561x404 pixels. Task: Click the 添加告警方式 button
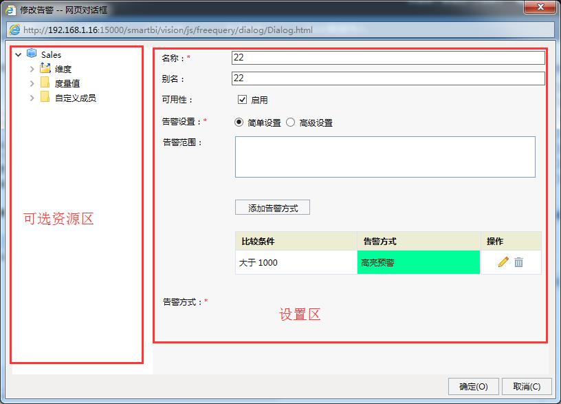coord(272,208)
